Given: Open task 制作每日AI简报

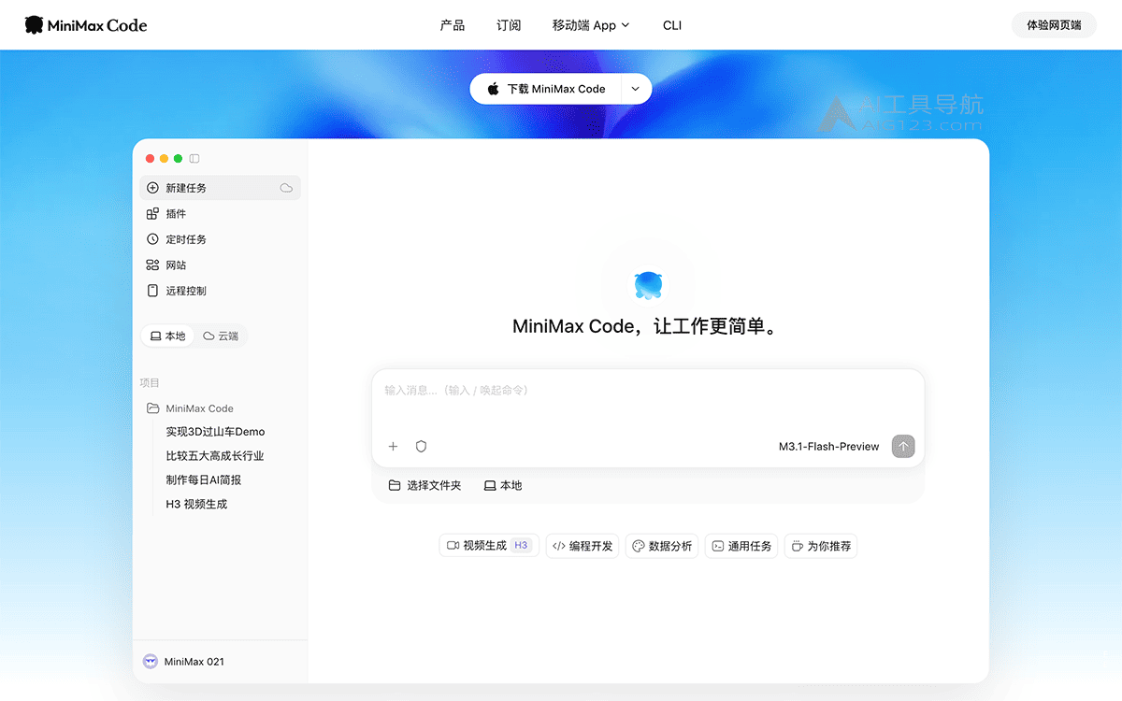Looking at the screenshot, I should click(204, 479).
